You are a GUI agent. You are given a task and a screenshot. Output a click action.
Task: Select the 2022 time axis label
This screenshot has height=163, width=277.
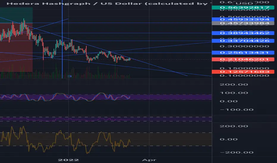[x=68, y=160]
